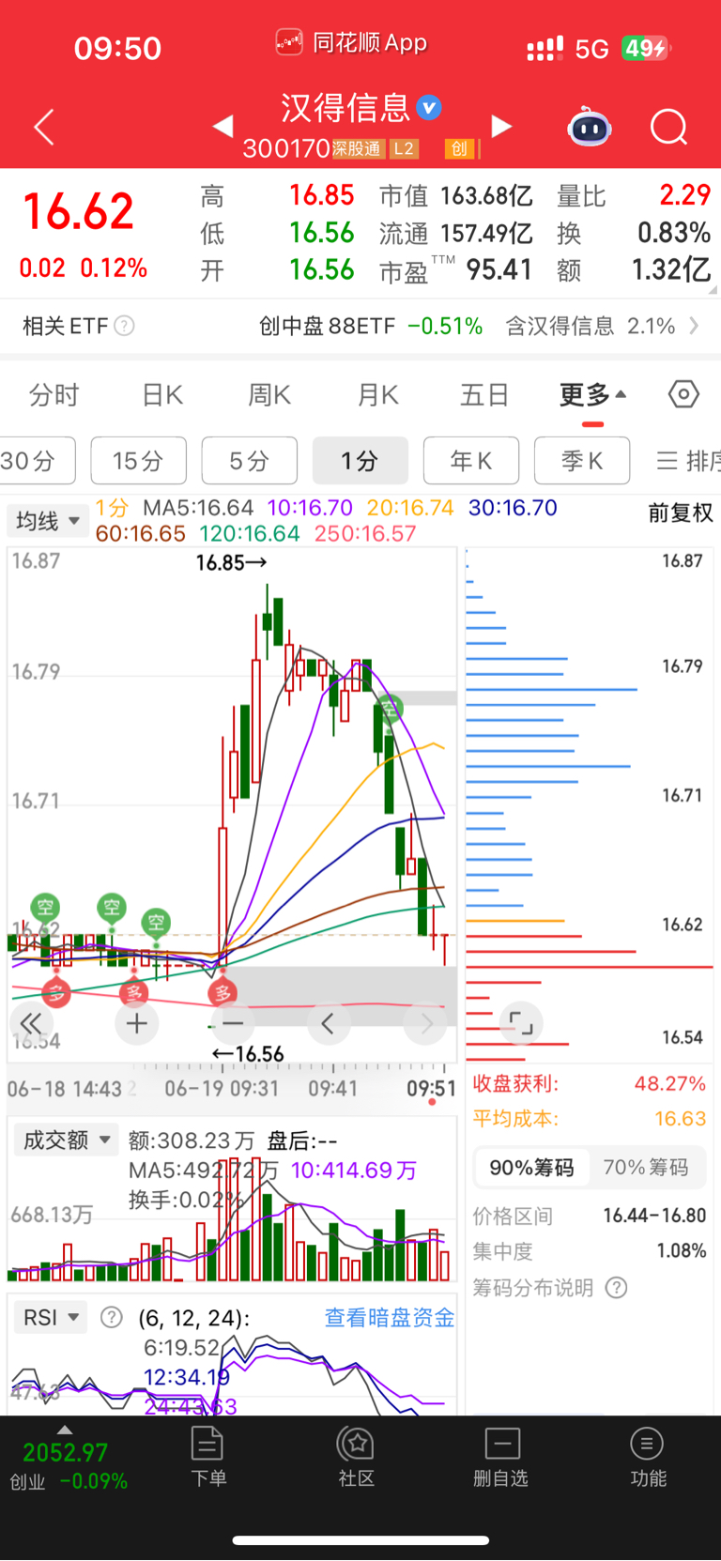Move chart cursor right one candle
721x1561 pixels.
[426, 1023]
